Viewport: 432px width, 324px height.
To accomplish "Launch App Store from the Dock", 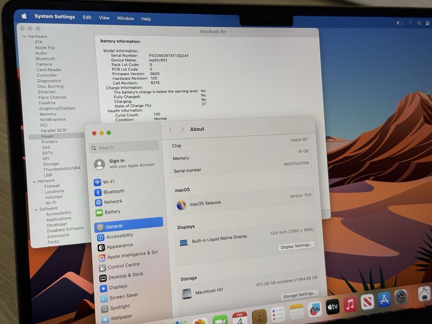I will click(x=384, y=299).
